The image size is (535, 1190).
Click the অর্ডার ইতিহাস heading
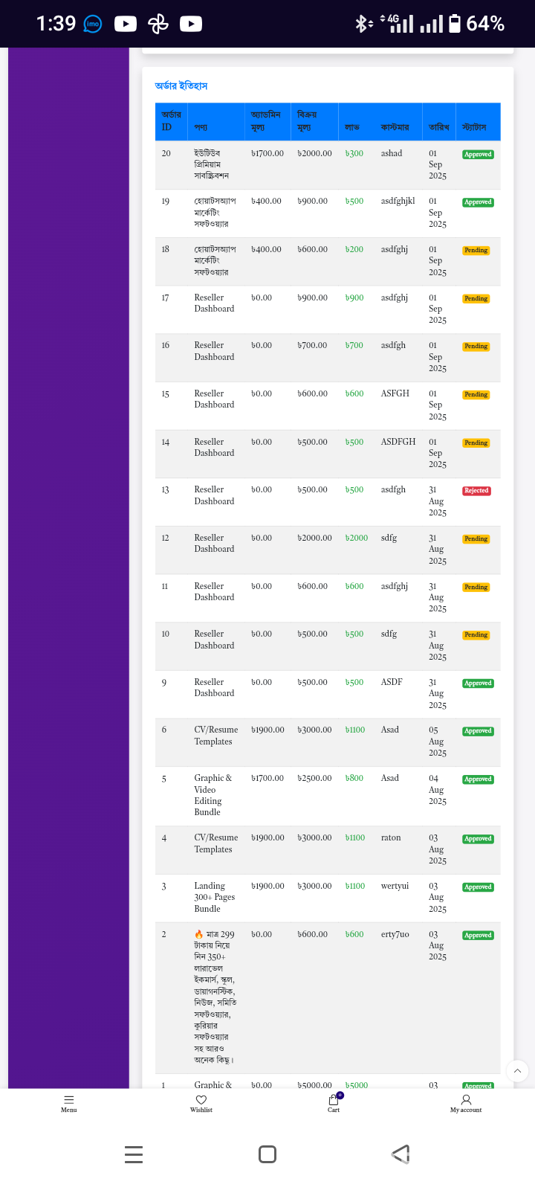point(181,86)
